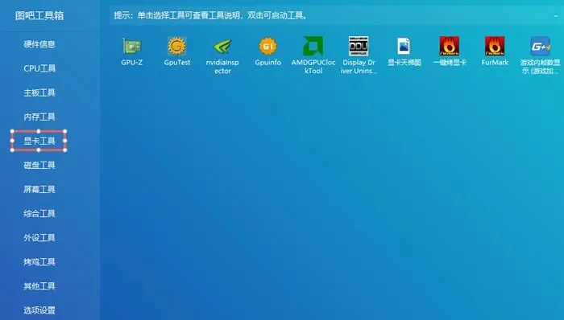Select the GpuTest sun icon
564x320 pixels.
coord(177,47)
